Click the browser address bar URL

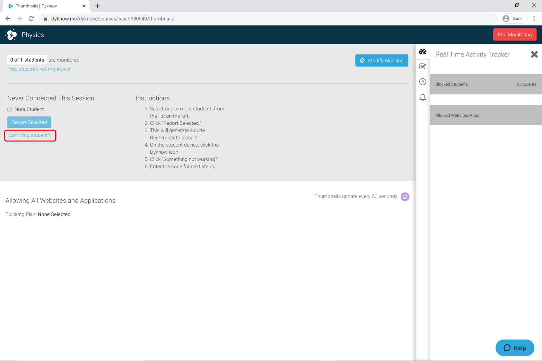click(x=112, y=19)
